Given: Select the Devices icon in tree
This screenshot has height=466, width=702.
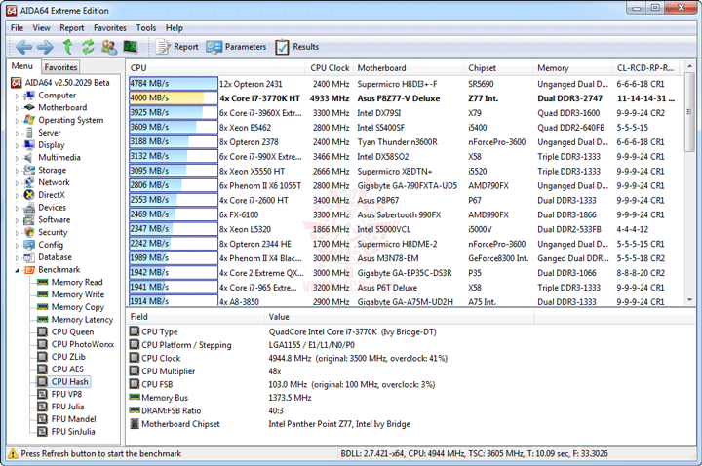Looking at the screenshot, I should coord(29,208).
